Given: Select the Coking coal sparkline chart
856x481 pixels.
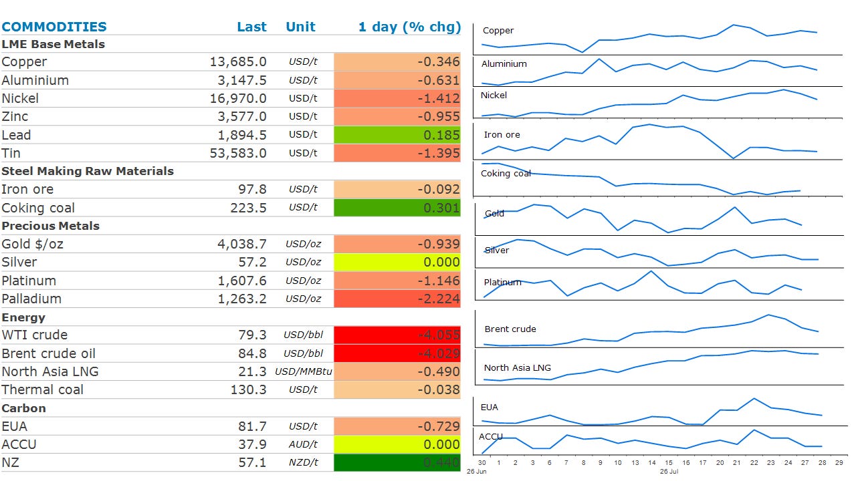Looking at the screenshot, I should click(657, 179).
